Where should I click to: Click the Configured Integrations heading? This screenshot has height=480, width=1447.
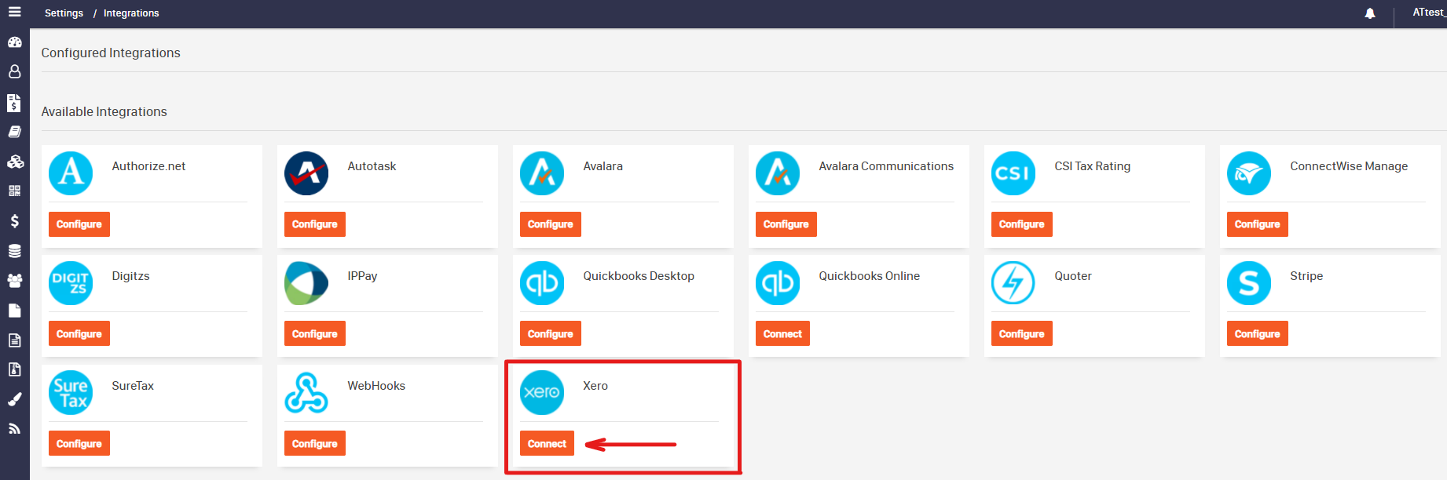pos(111,53)
